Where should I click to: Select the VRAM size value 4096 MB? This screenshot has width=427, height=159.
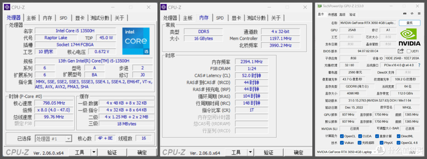(353, 93)
